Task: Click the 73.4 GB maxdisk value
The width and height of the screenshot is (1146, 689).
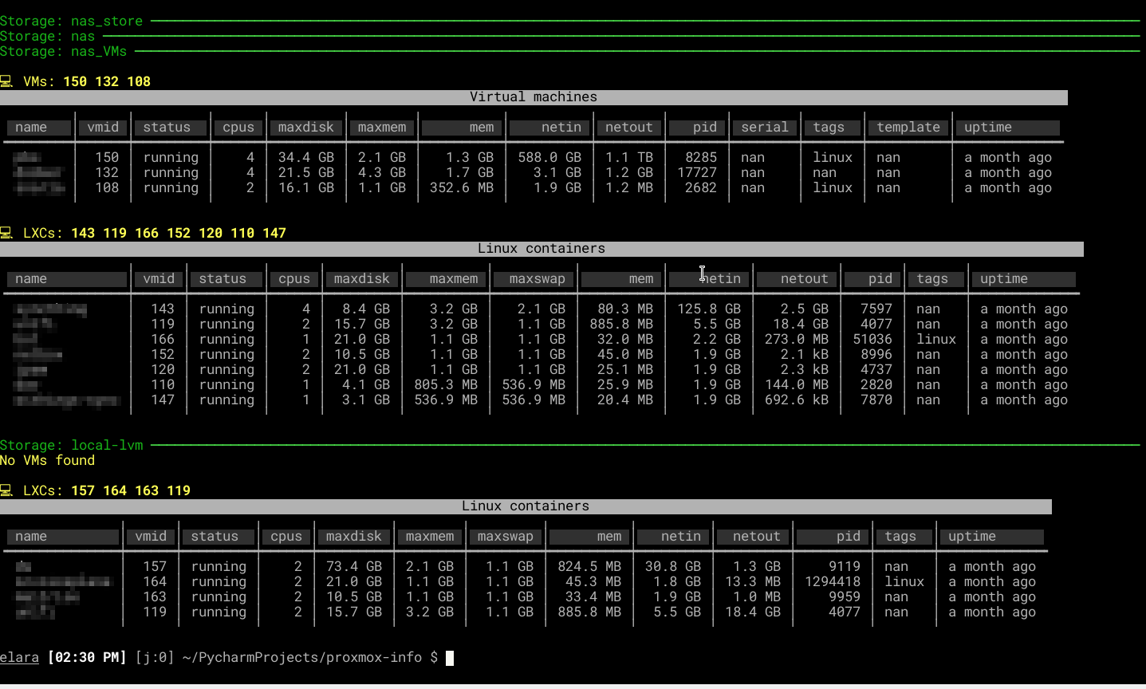Action: point(354,566)
